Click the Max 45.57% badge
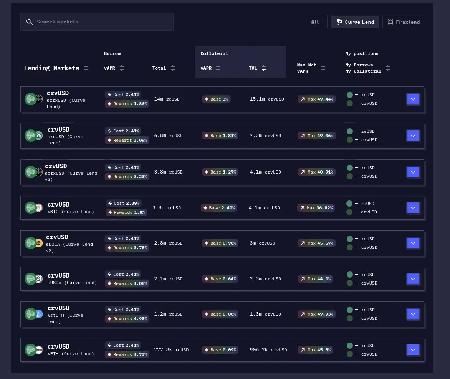The width and height of the screenshot is (450, 379). pyautogui.click(x=316, y=243)
